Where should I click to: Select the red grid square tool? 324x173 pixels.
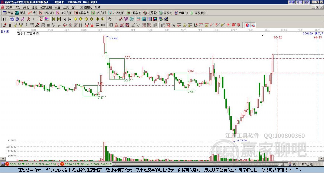pyautogui.click(x=144, y=25)
